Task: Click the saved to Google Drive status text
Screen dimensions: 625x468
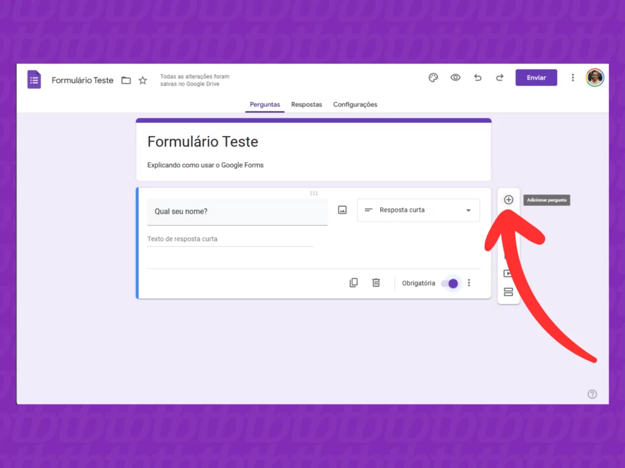Action: [195, 80]
